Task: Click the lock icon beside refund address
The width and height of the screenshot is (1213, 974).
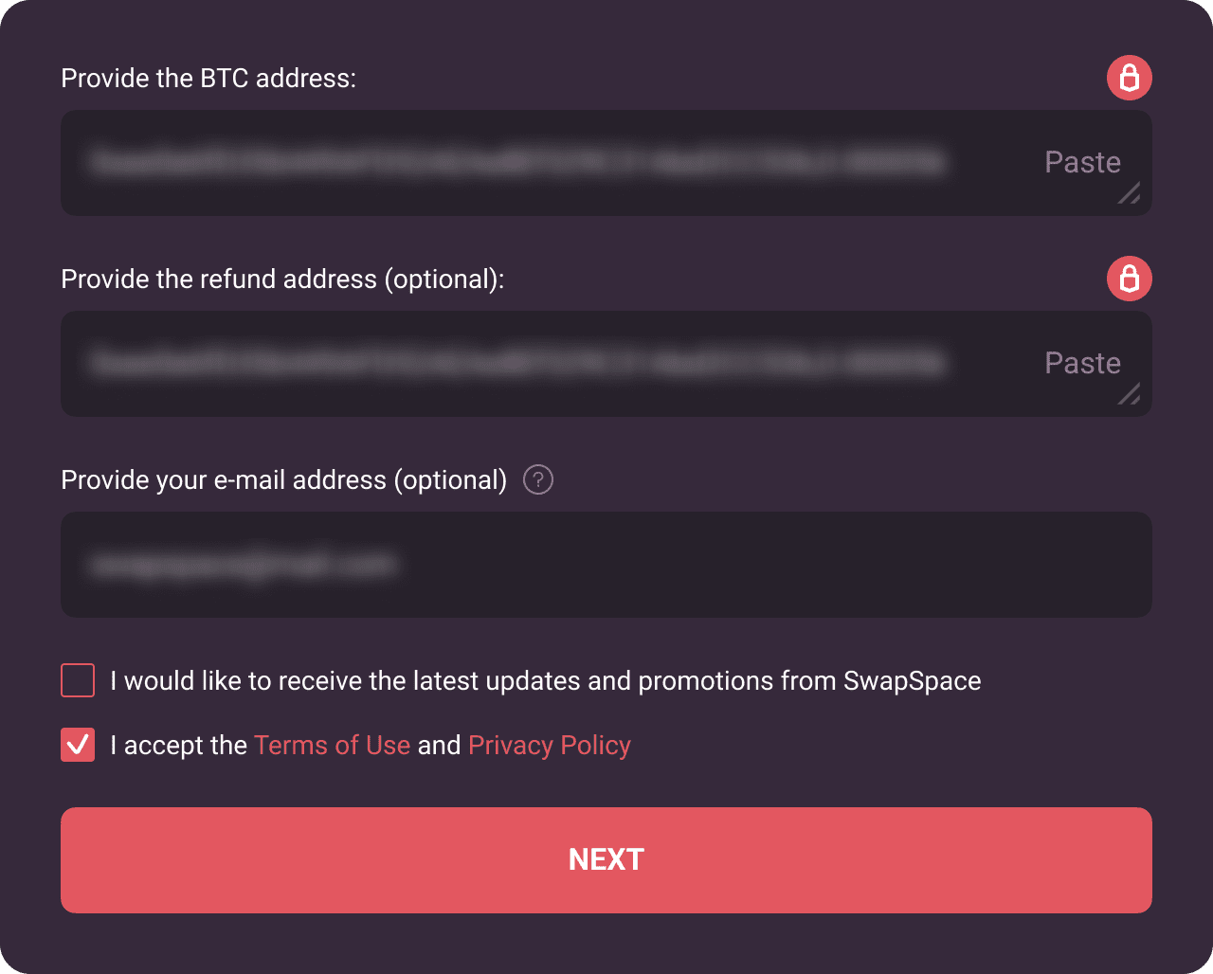Action: 1129,279
